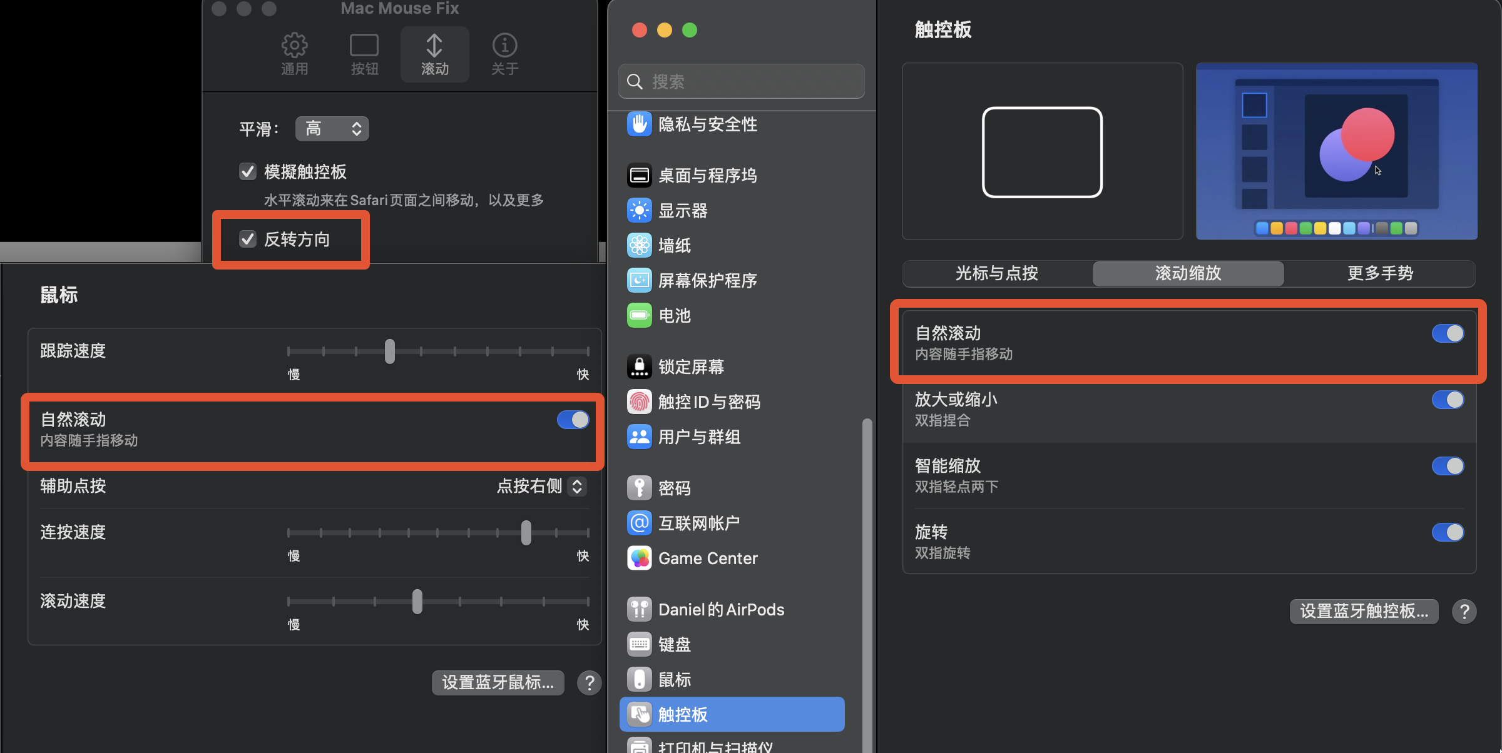This screenshot has width=1502, height=753.
Task: Open the 平滑 smoothness dropdown
Action: click(x=332, y=129)
